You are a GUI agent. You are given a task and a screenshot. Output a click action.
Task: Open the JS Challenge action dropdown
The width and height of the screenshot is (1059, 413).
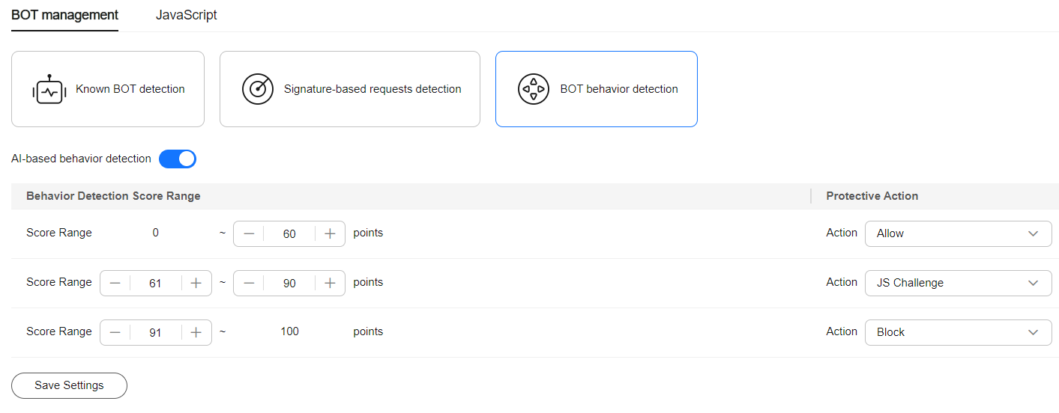click(959, 283)
